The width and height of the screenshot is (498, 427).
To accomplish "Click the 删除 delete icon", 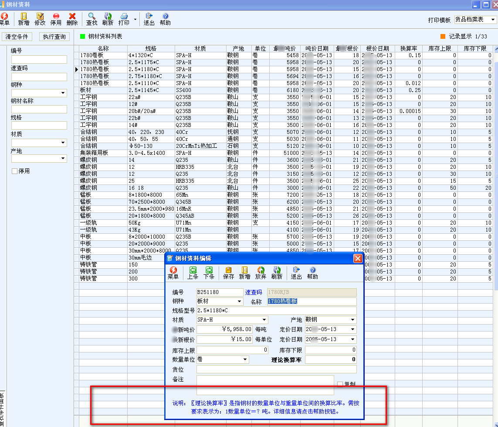I will pos(72,19).
